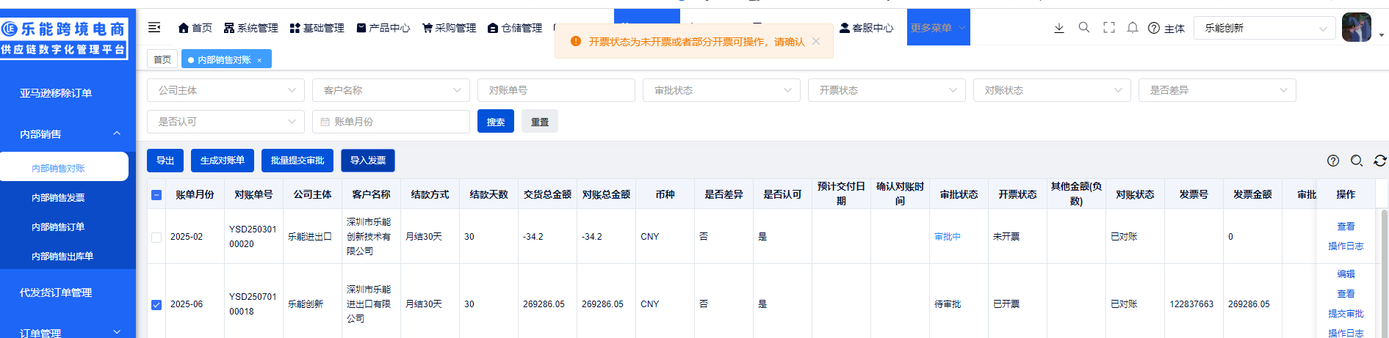This screenshot has height=338, width=1389.
Task: Switch to the 首页 tab
Action: pos(162,59)
